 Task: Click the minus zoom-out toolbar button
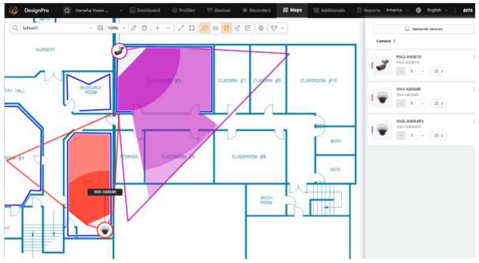point(168,28)
